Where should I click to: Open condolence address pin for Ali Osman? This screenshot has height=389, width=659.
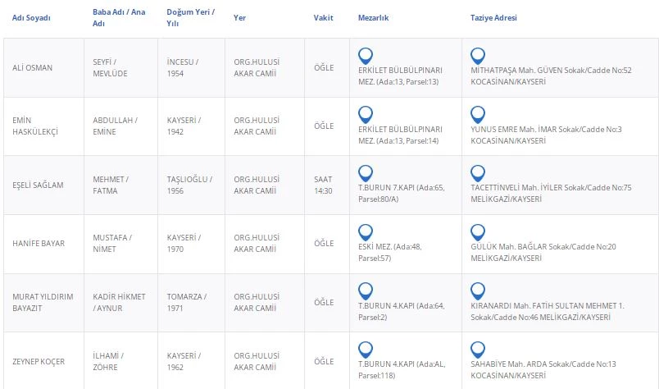tap(478, 57)
